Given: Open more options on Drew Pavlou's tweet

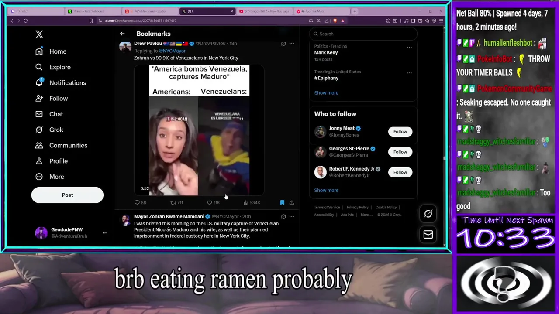Looking at the screenshot, I should 292,44.
